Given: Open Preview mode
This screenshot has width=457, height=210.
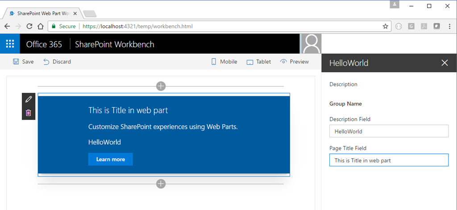Looking at the screenshot, I should click(x=295, y=62).
